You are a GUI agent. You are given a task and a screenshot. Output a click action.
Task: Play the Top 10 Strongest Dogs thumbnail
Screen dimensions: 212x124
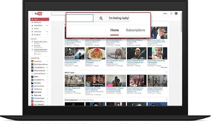point(116,53)
